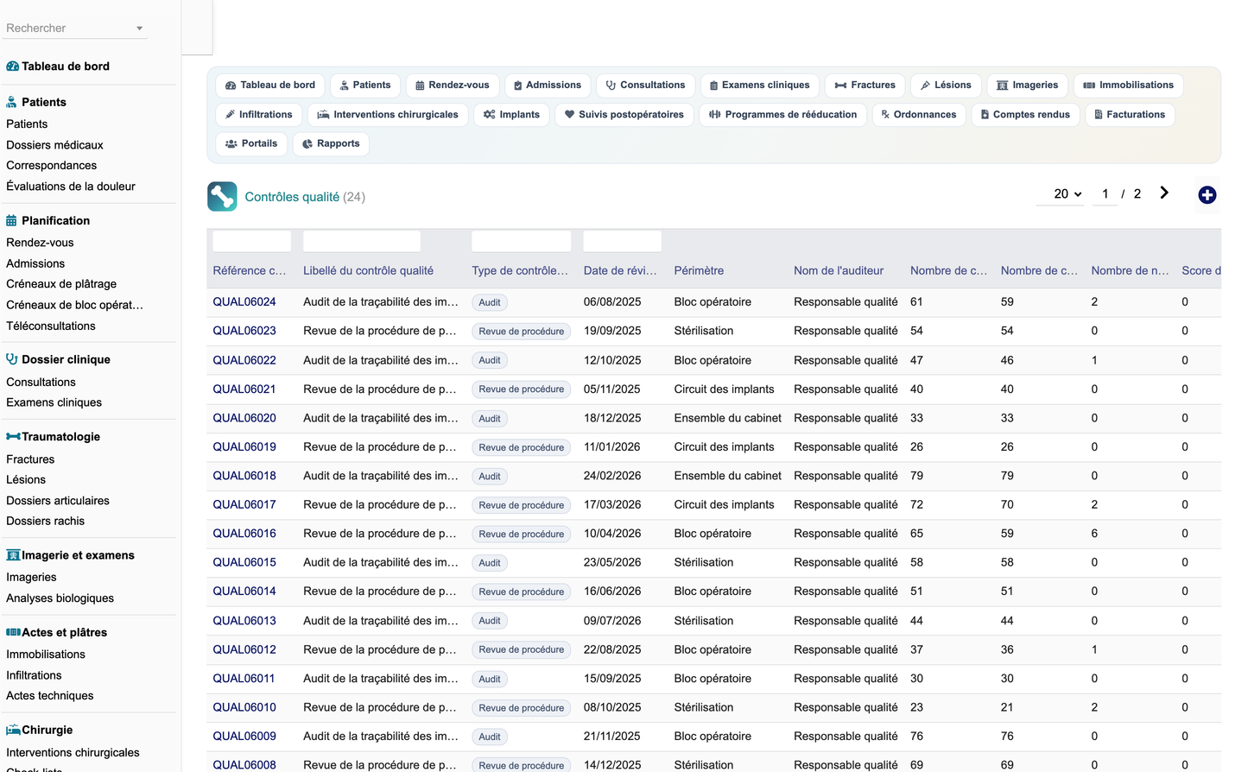Open the Examens cliniques tab in top bar
The height and width of the screenshot is (772, 1248).
(x=760, y=85)
